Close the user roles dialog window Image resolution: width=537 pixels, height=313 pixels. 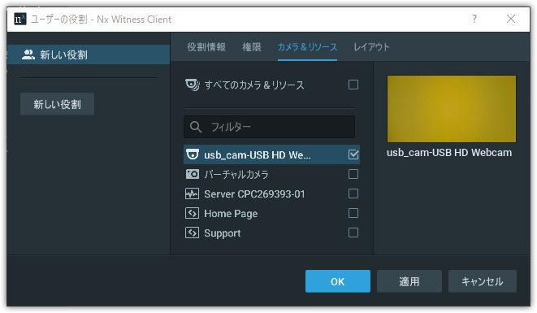511,19
